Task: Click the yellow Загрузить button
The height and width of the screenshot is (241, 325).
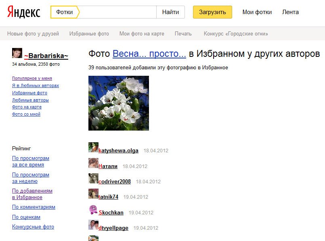Action: tap(212, 12)
